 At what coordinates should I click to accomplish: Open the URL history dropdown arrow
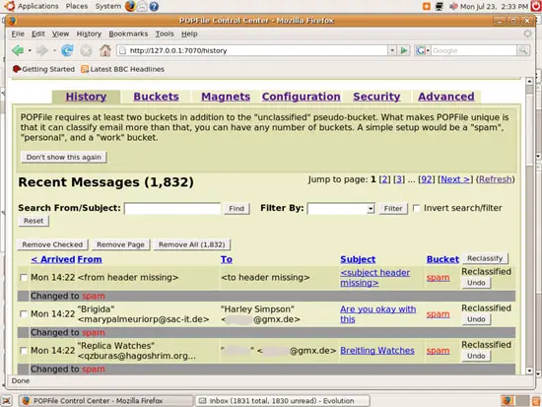(392, 50)
